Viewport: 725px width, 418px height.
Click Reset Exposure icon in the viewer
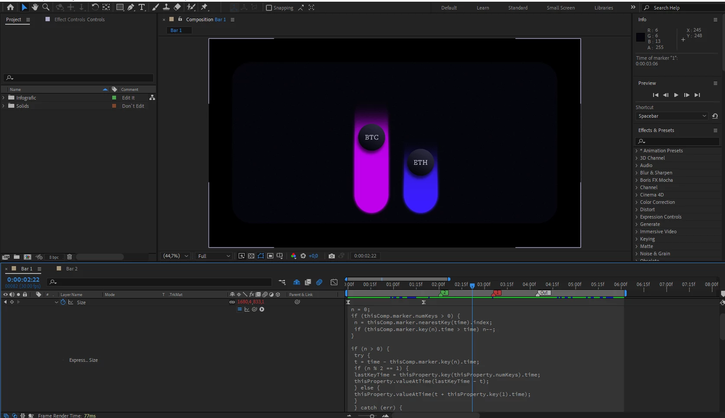click(x=303, y=256)
